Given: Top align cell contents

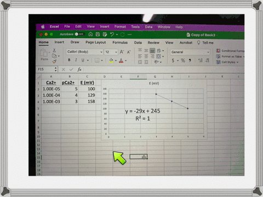Looking at the screenshot, I should 140,50.
